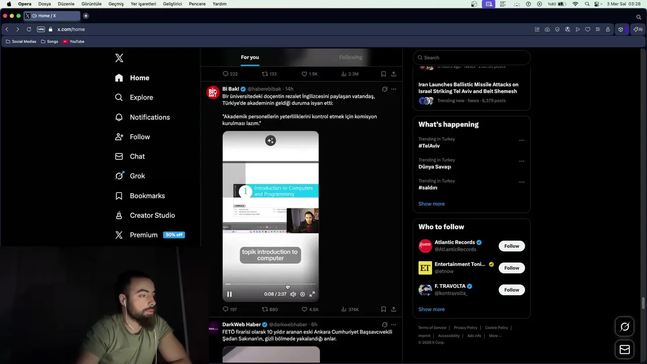The image size is (647, 364).
Task: Open video settings gear
Action: pos(303,294)
